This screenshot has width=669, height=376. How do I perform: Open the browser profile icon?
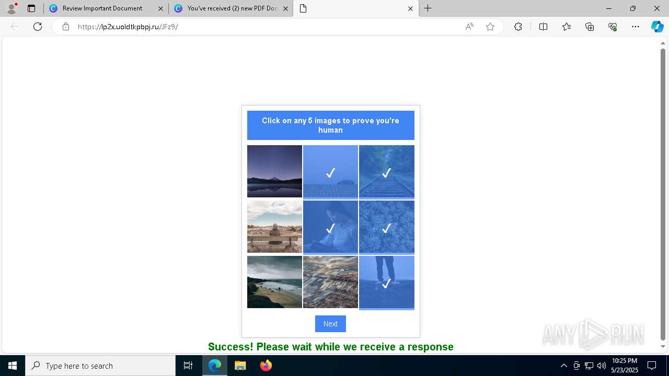point(11,8)
